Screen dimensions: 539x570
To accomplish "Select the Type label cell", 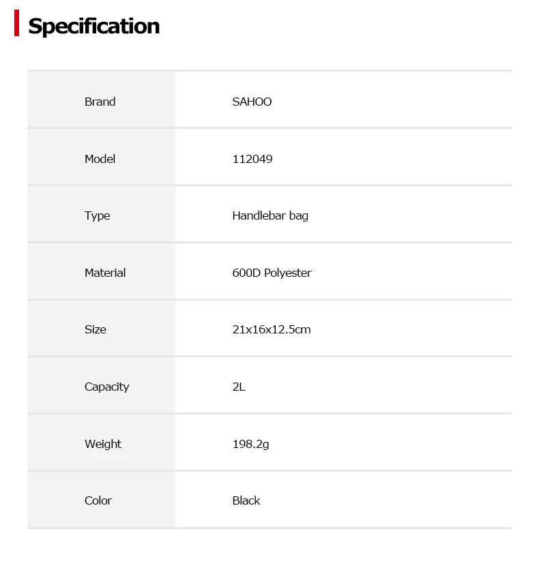I will point(101,214).
